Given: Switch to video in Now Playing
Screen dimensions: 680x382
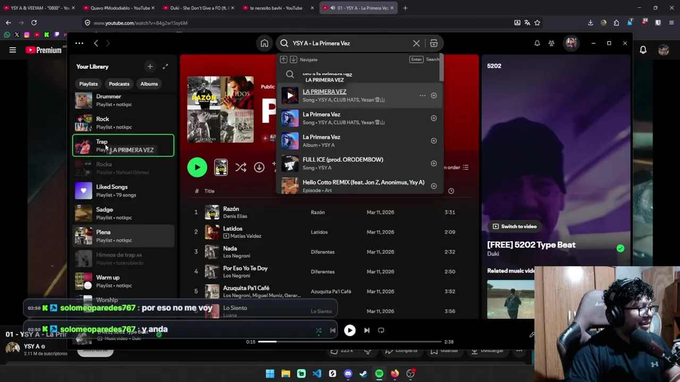Looking at the screenshot, I should pyautogui.click(x=515, y=227).
